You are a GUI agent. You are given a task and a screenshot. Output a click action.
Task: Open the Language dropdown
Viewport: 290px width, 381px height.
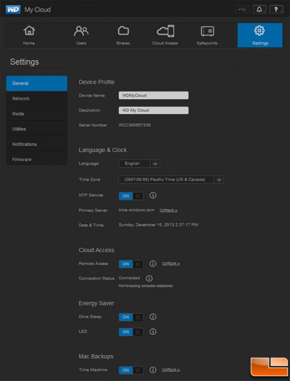pos(139,164)
